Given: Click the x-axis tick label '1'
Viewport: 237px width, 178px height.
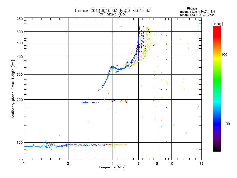Looking at the screenshot, I should point(24,163).
